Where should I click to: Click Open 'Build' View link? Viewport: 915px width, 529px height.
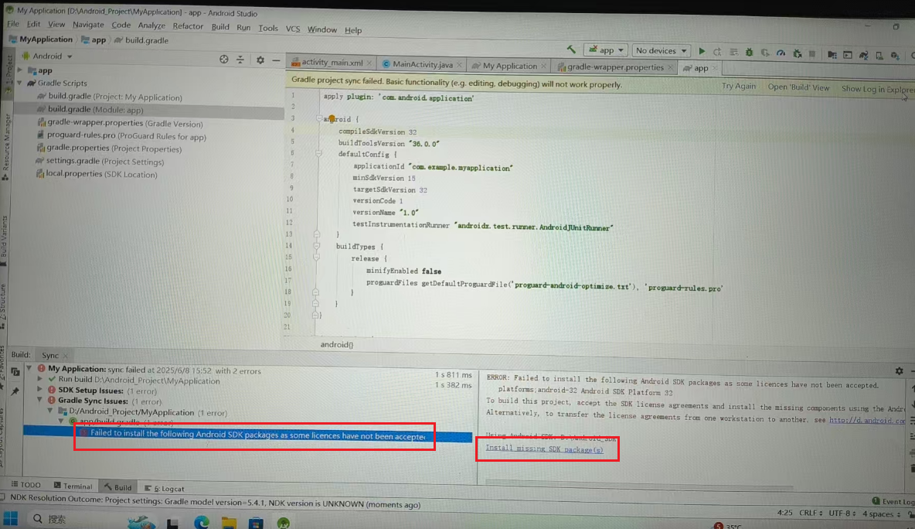coord(798,87)
